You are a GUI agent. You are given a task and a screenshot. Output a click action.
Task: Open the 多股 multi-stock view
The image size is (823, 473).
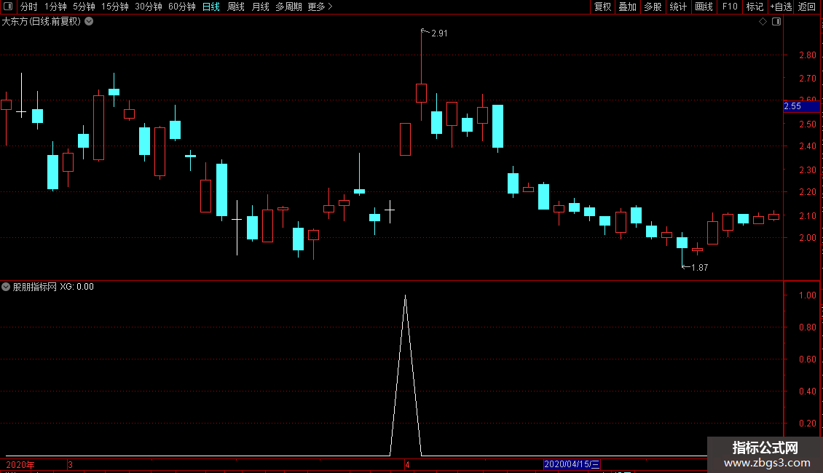pyautogui.click(x=653, y=7)
